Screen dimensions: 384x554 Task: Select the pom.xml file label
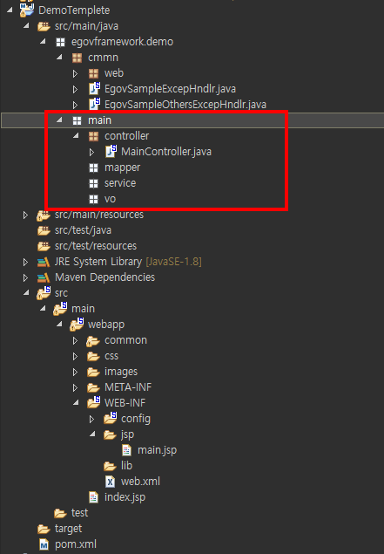tap(76, 544)
